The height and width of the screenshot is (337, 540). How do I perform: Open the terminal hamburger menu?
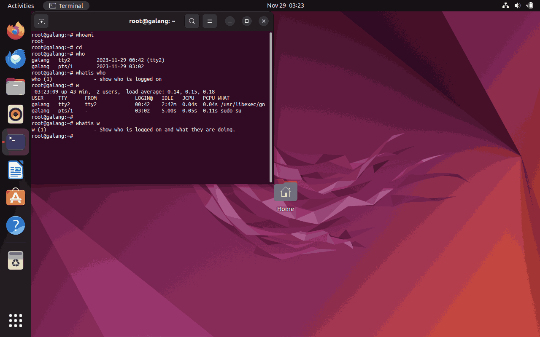click(x=210, y=21)
